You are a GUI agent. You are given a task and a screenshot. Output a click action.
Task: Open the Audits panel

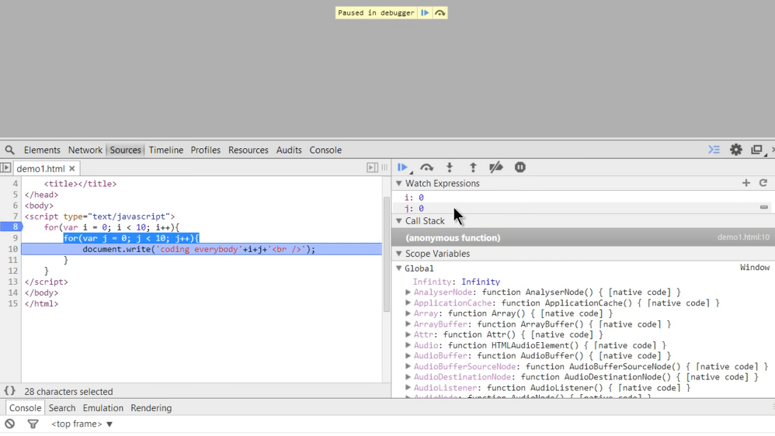tap(289, 150)
